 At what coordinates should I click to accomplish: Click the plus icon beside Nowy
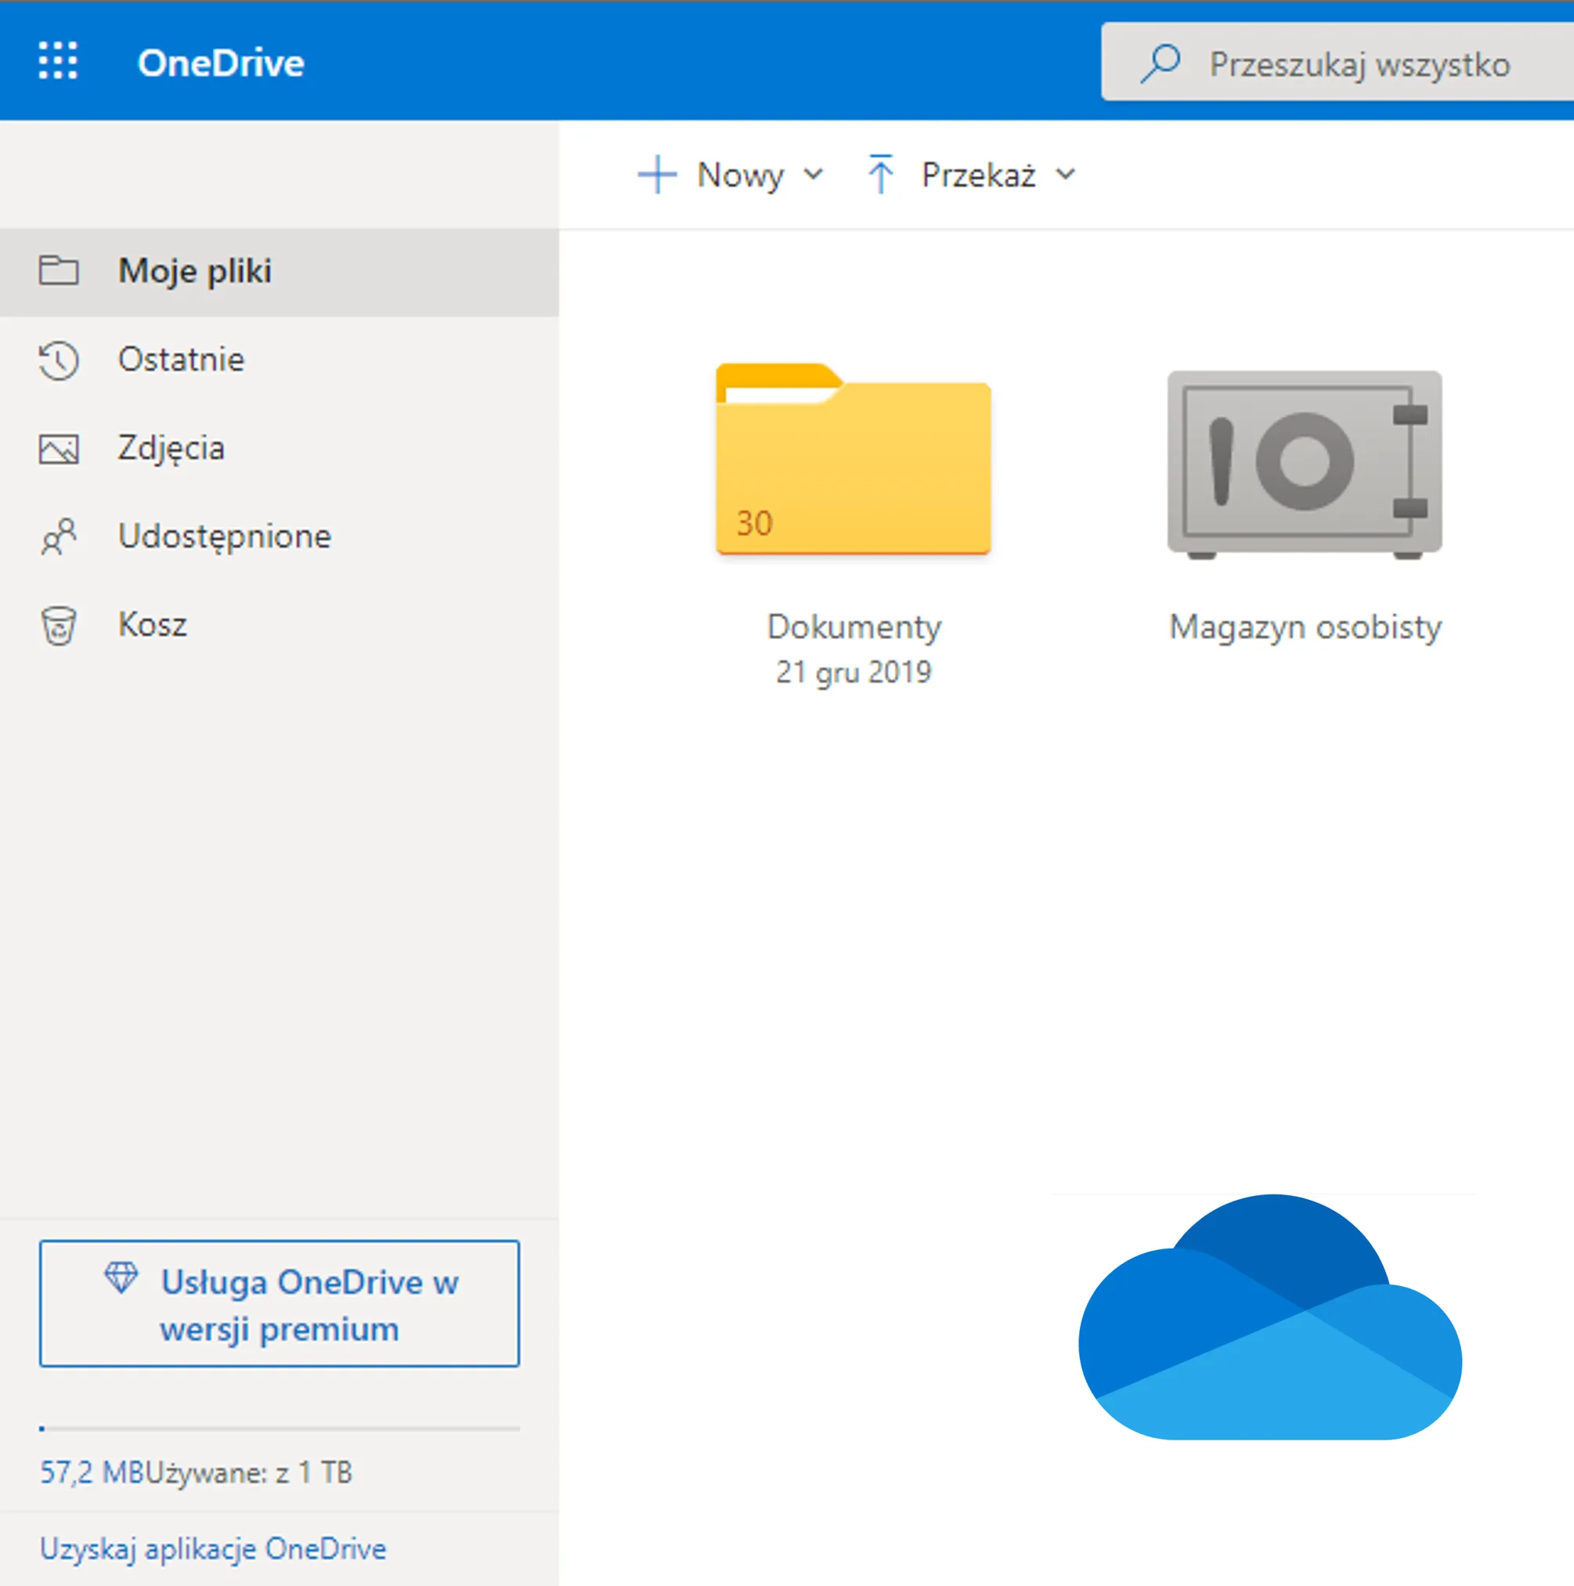pyautogui.click(x=656, y=174)
